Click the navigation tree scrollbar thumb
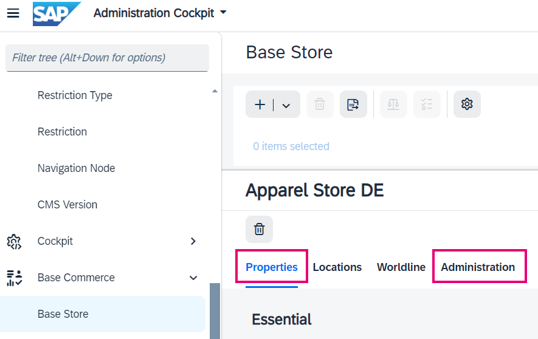Image resolution: width=538 pixels, height=339 pixels. point(215,311)
